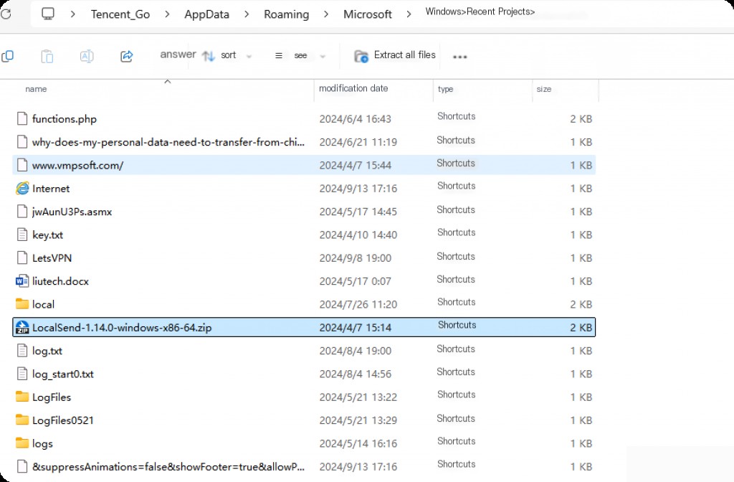This screenshot has height=482, width=734.
Task: Select the LetsVPN shortcut
Action: (x=52, y=258)
